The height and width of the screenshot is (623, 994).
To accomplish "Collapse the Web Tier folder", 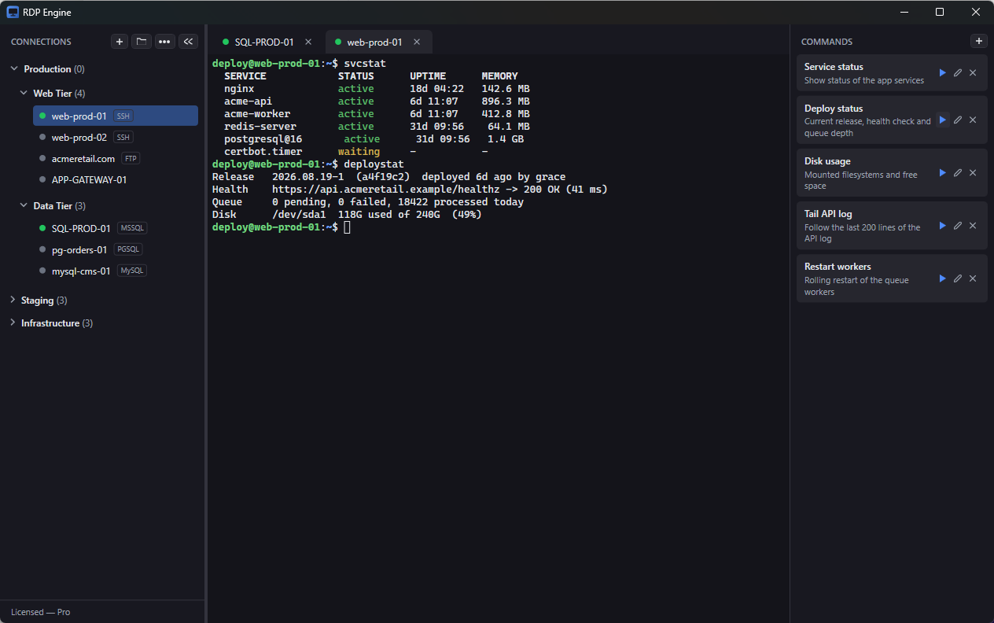I will [x=23, y=94].
